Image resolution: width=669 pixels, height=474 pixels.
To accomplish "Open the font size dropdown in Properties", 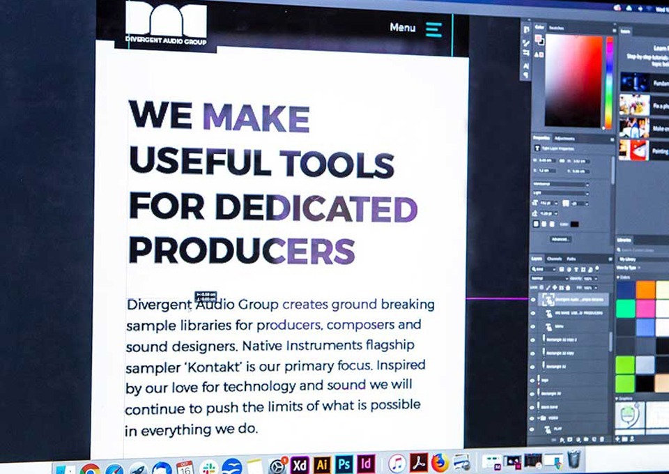I will click(x=556, y=204).
